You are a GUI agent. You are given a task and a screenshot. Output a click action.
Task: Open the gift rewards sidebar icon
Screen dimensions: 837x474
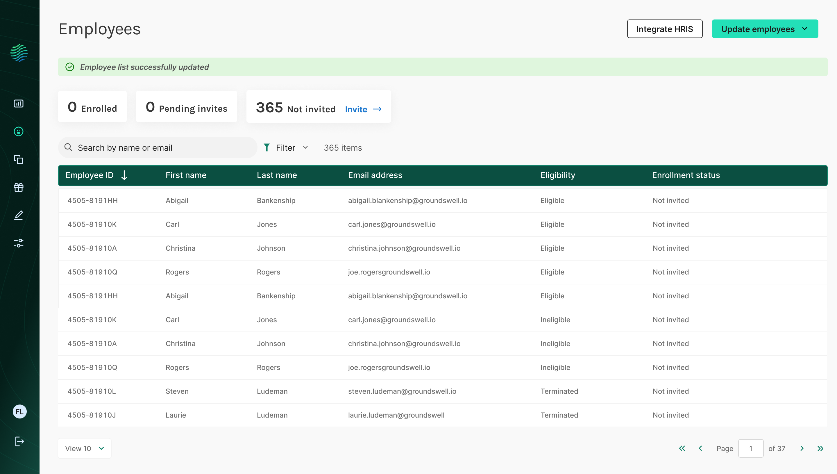pyautogui.click(x=19, y=187)
